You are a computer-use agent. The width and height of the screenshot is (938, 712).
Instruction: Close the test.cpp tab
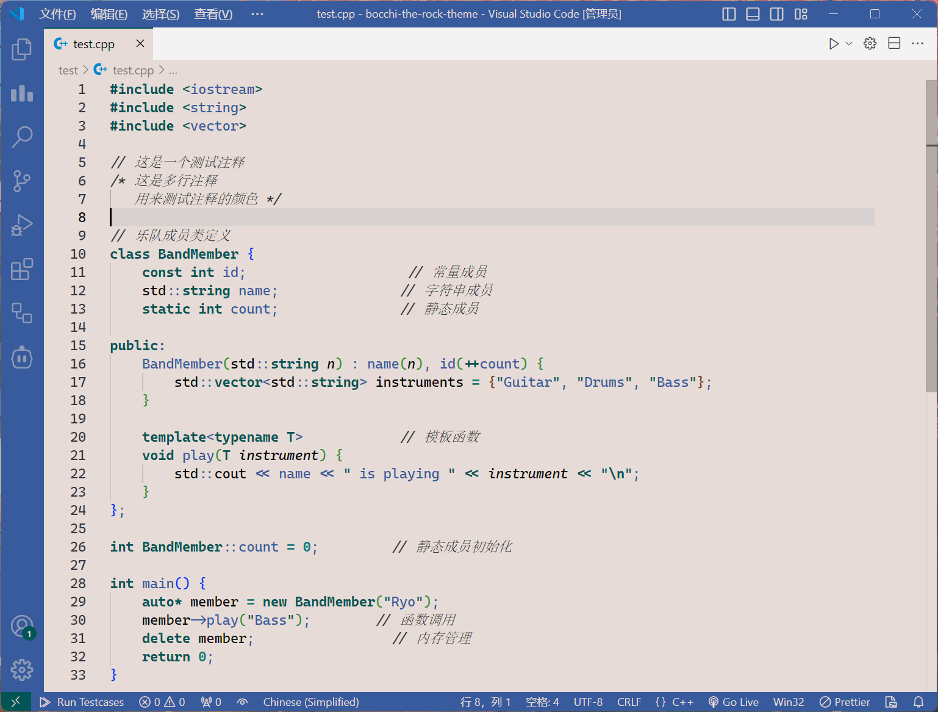point(140,43)
